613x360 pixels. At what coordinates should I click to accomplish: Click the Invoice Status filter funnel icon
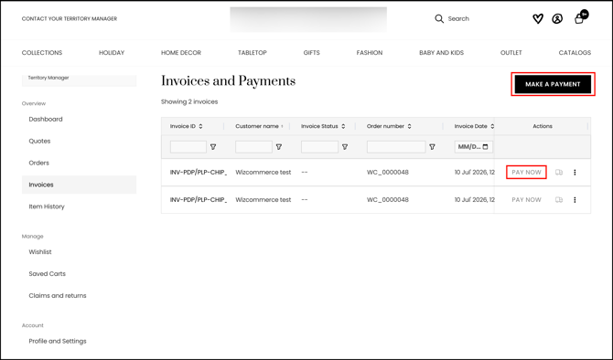pyautogui.click(x=345, y=147)
